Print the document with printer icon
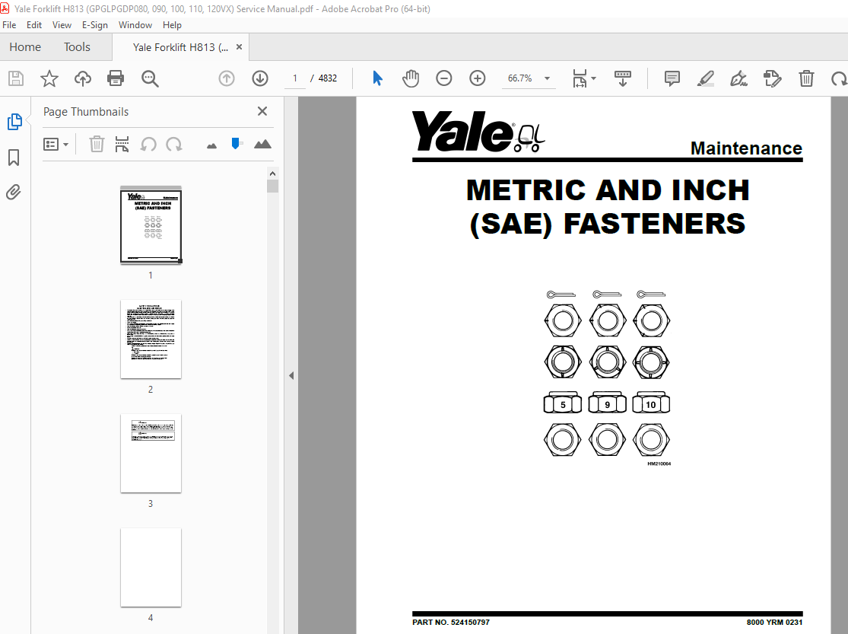Image resolution: width=848 pixels, height=634 pixels. point(116,78)
